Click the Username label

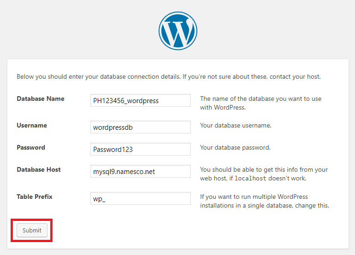[x=32, y=126]
